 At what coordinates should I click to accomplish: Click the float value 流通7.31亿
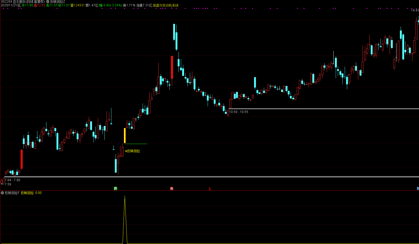coord(144,5)
